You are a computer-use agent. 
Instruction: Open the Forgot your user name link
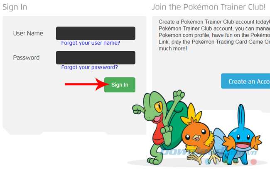[x=91, y=43]
